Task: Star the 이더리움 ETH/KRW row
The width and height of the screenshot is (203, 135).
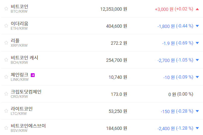Action: 6,26
